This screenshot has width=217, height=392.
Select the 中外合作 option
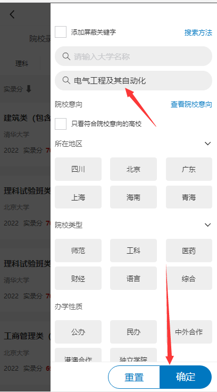189,332
